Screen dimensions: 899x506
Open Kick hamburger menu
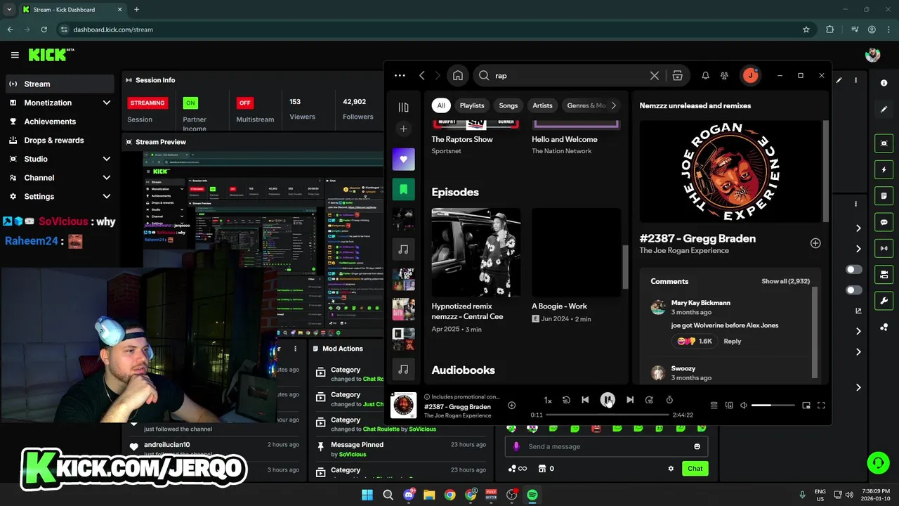15,55
